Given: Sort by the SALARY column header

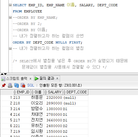Looking at the screenshot, I should pyautogui.click(x=53, y=92).
